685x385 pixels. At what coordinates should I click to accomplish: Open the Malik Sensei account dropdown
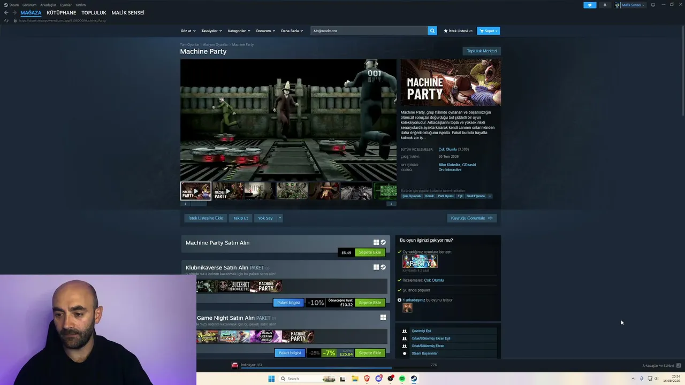click(633, 5)
